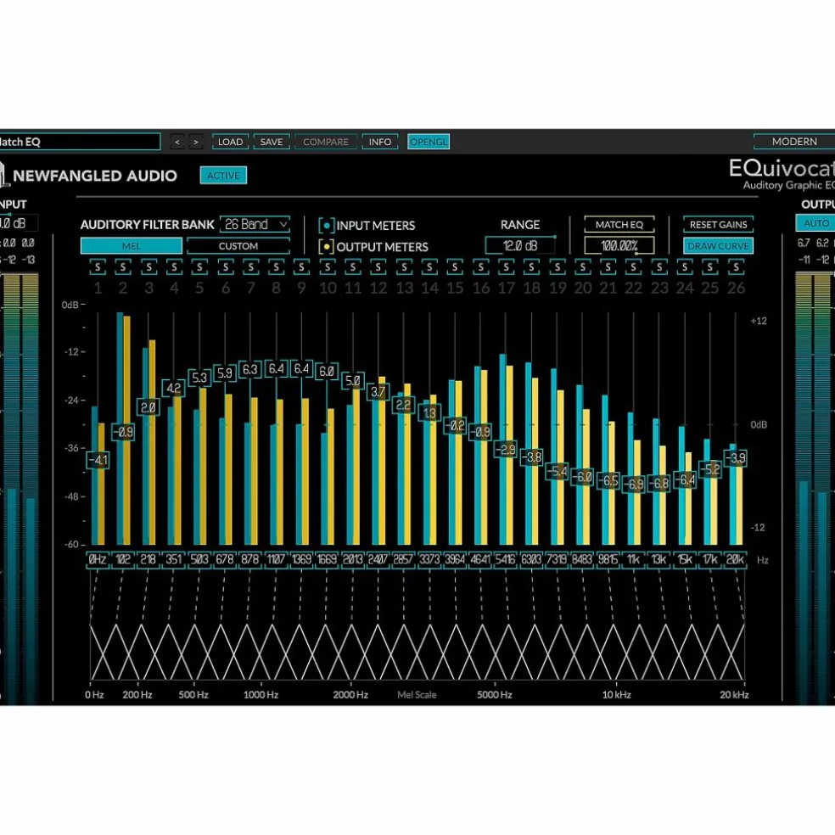Toggle AUTO output gain
Screen dimensions: 835x835
[815, 223]
